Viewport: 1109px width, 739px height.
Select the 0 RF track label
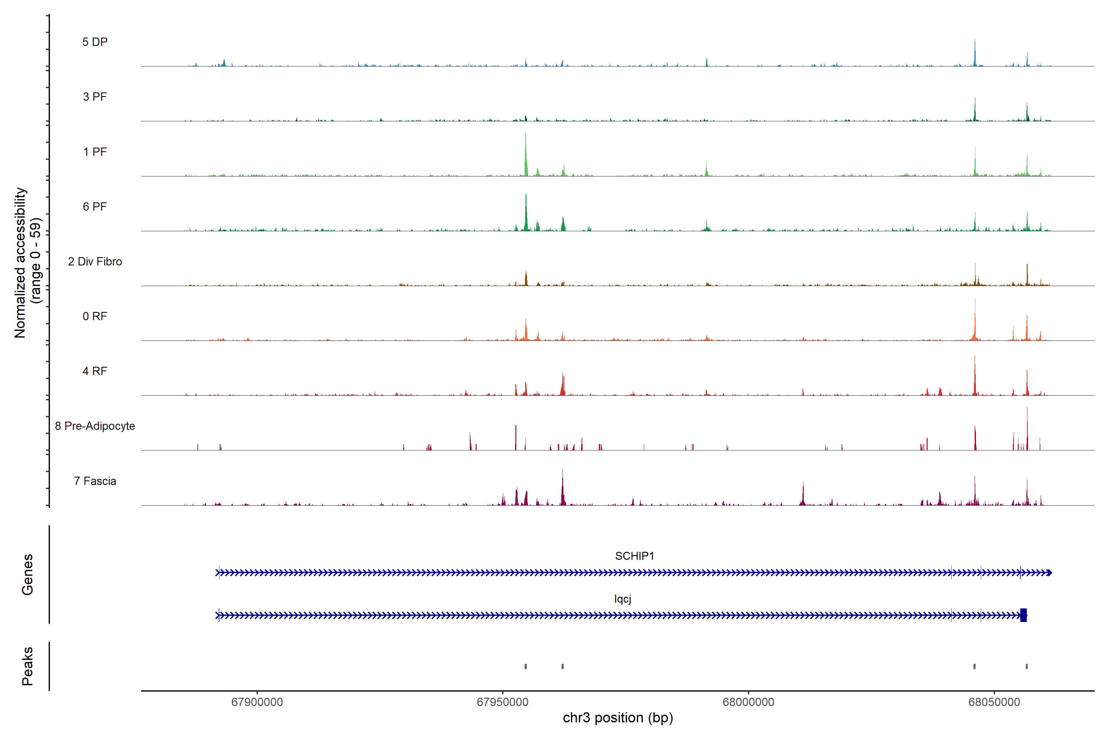pyautogui.click(x=95, y=316)
